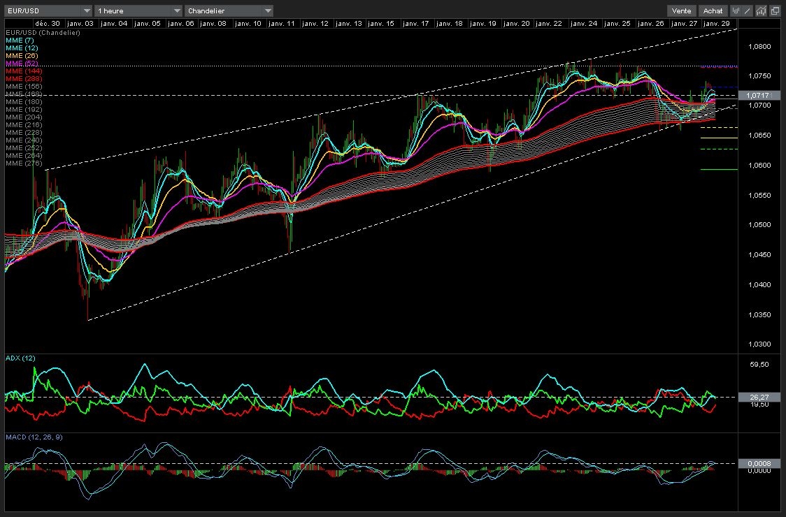Image resolution: width=786 pixels, height=517 pixels.
Task: Open the 1 heure timeframe dropdown
Action: click(x=138, y=10)
